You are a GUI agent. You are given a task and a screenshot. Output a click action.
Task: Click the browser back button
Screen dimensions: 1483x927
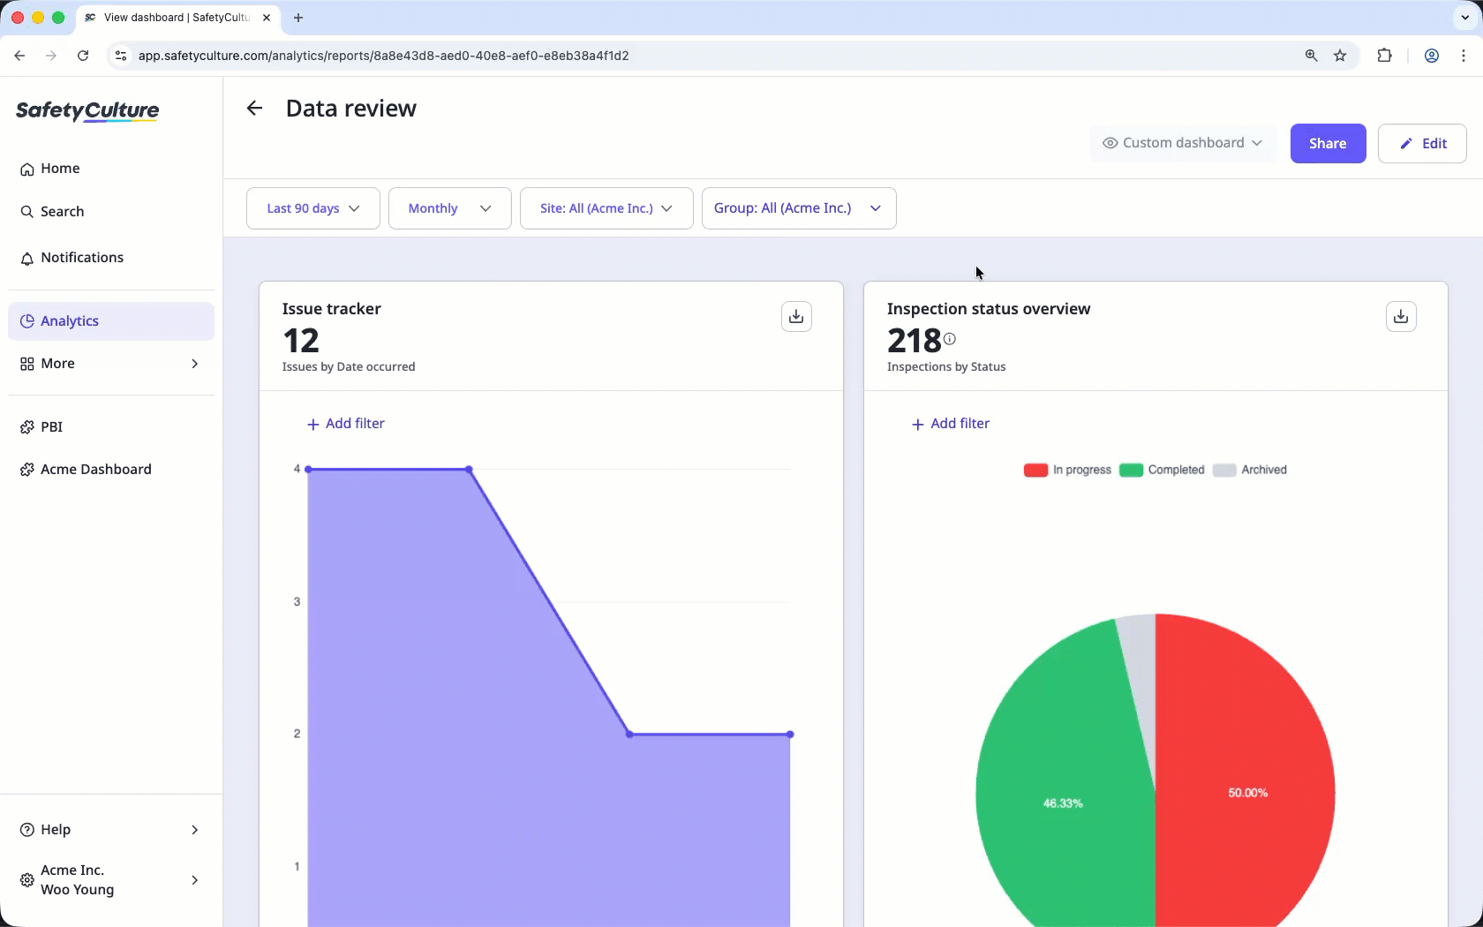tap(19, 56)
